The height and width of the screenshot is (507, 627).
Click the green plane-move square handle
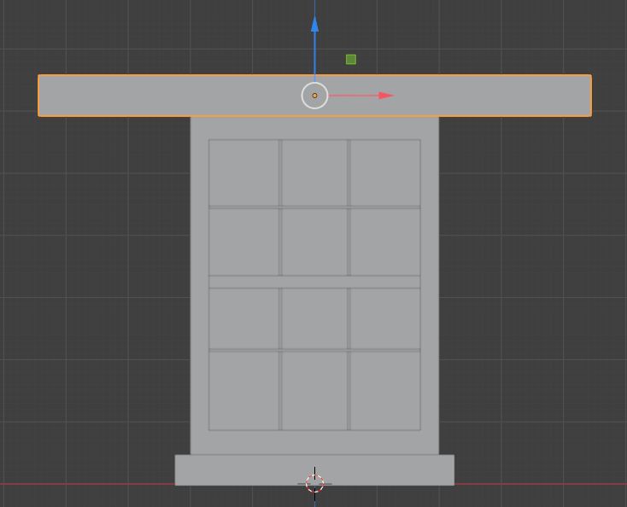(351, 60)
